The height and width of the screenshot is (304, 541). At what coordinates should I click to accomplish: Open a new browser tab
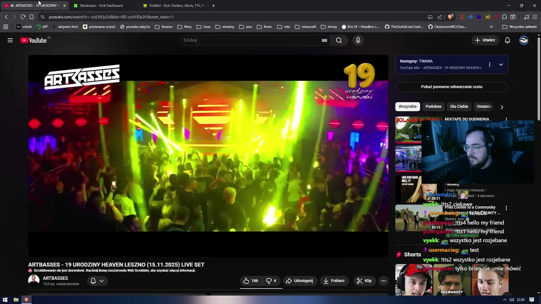tap(213, 5)
